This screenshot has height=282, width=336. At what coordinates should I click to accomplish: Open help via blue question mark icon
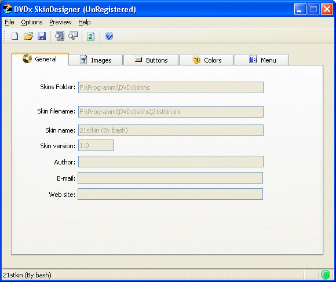click(x=109, y=36)
